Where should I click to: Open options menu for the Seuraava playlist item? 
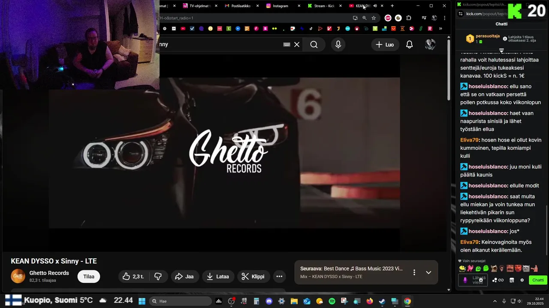[x=414, y=272]
